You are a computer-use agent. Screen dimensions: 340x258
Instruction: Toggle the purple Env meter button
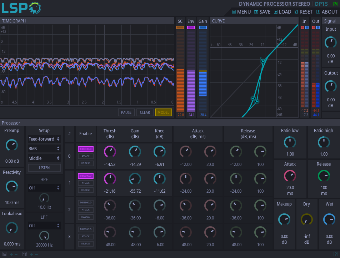[x=191, y=27]
